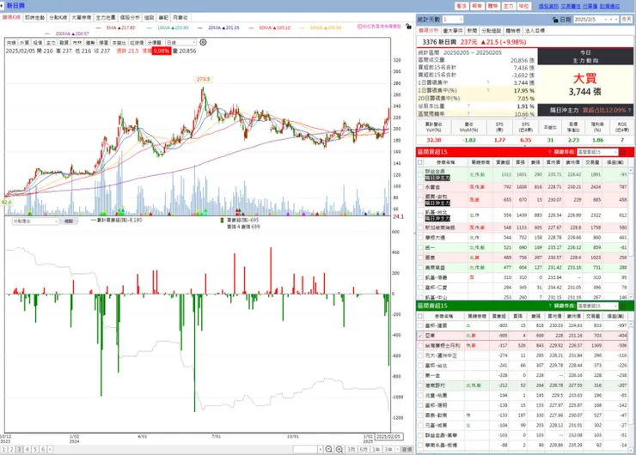Toggle lock icon beside 日期 field
The image size is (636, 455).
point(555,20)
